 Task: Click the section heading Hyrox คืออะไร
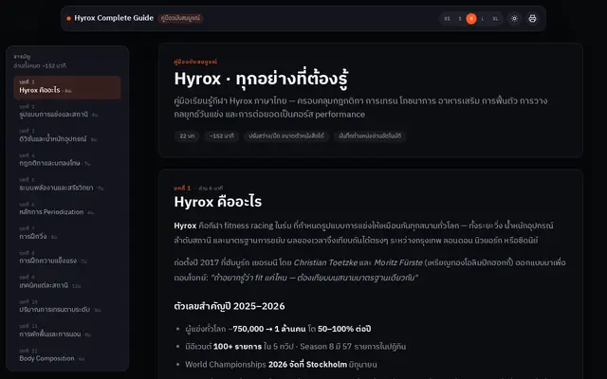coord(218,202)
